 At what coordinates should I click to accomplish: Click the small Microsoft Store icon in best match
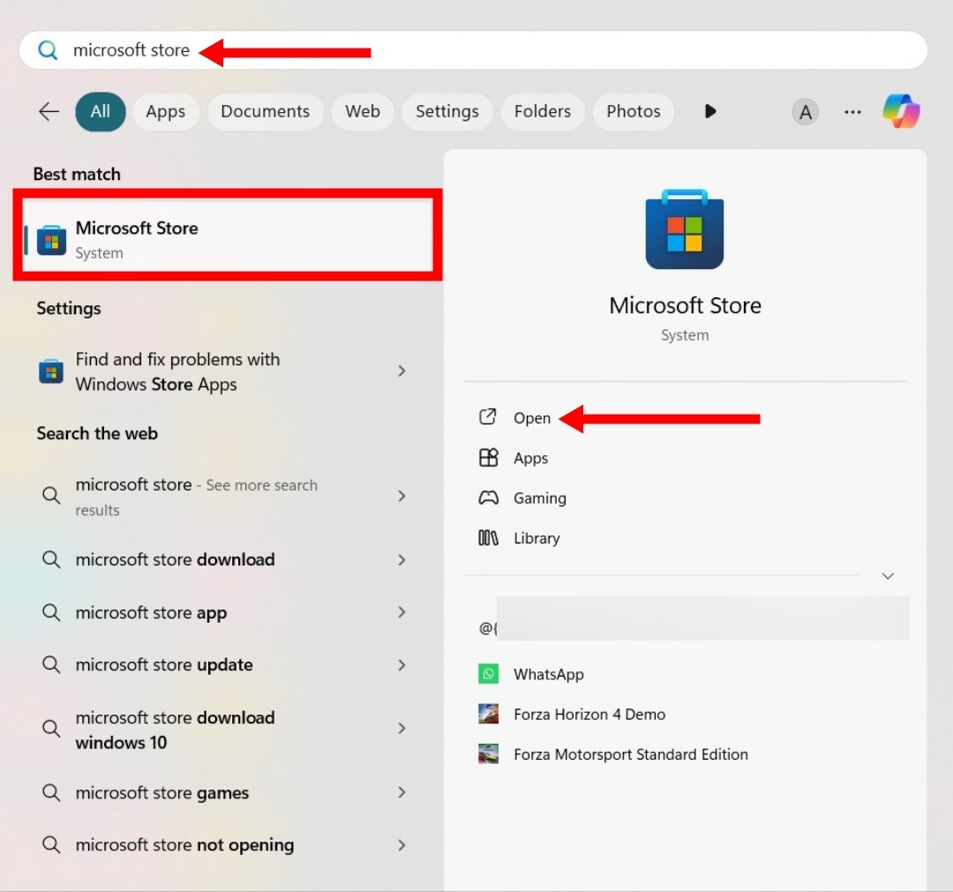pos(52,240)
